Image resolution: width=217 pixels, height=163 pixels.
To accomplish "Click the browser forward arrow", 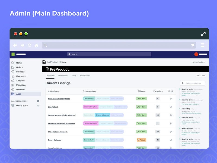I will coord(23,45).
